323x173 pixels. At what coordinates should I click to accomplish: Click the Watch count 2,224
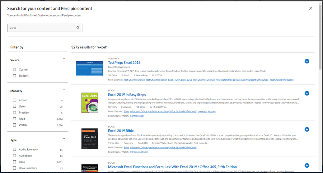pos(60,125)
